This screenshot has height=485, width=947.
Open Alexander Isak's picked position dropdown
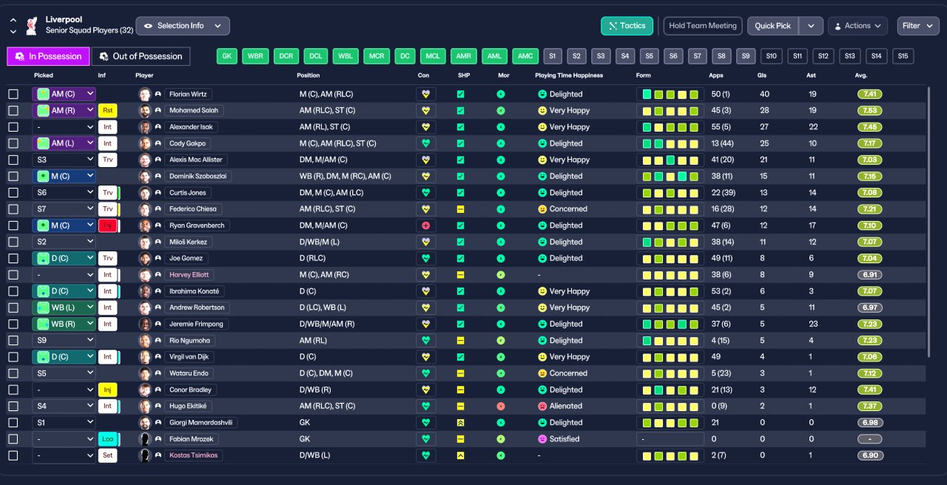(x=64, y=127)
